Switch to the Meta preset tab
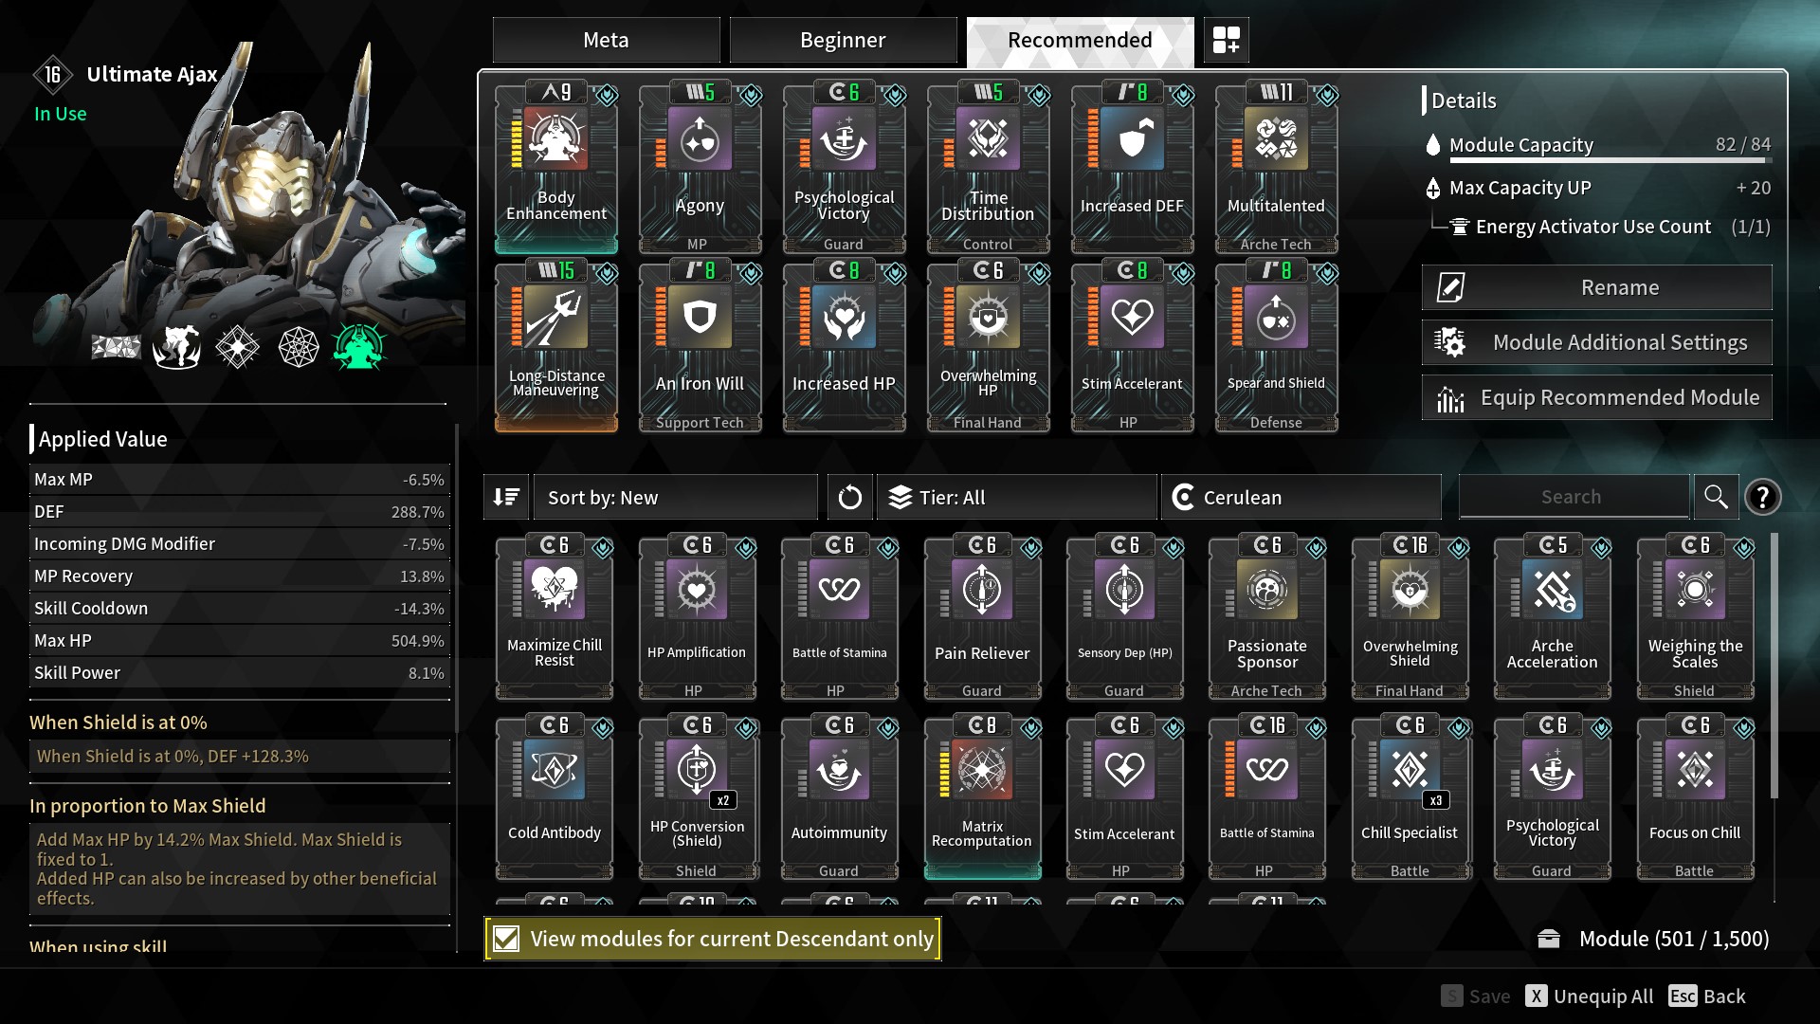This screenshot has width=1820, height=1024. point(606,40)
